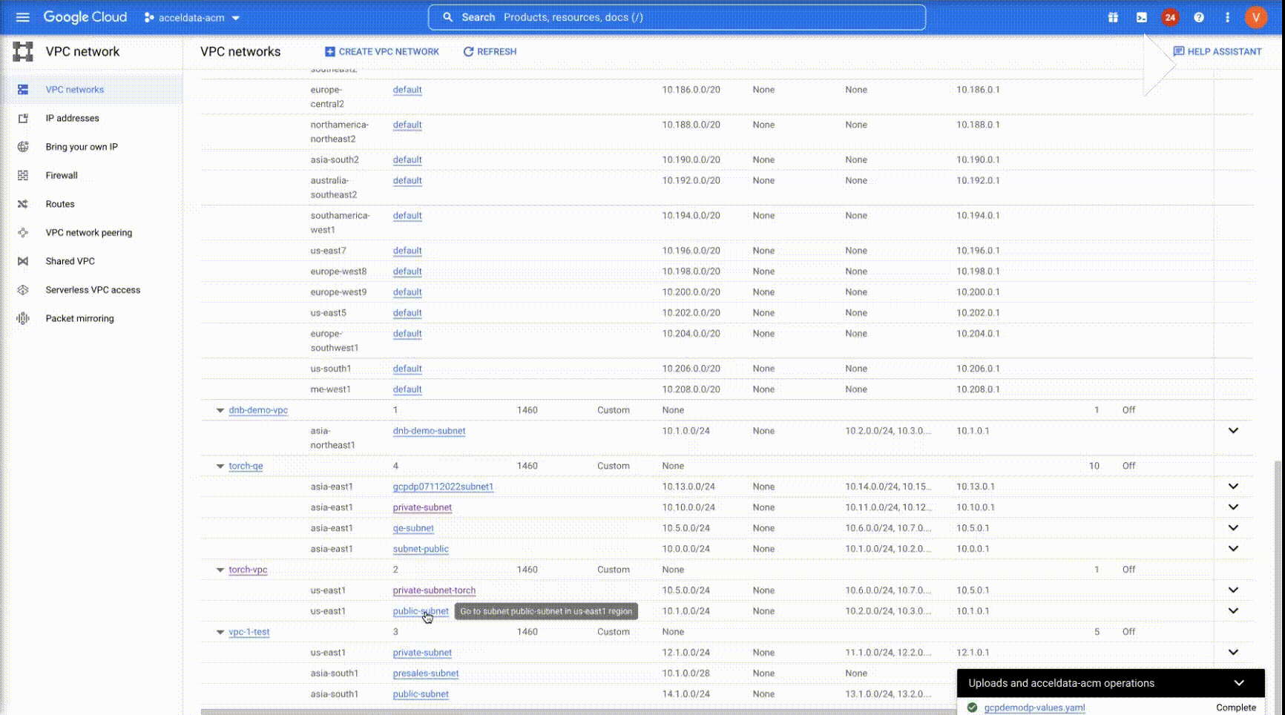Open default subnet link for us-east7

[407, 251]
